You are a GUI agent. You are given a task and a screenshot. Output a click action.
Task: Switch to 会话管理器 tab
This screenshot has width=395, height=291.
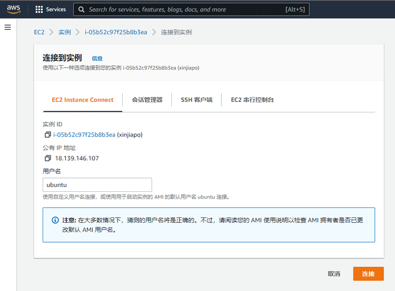click(147, 100)
